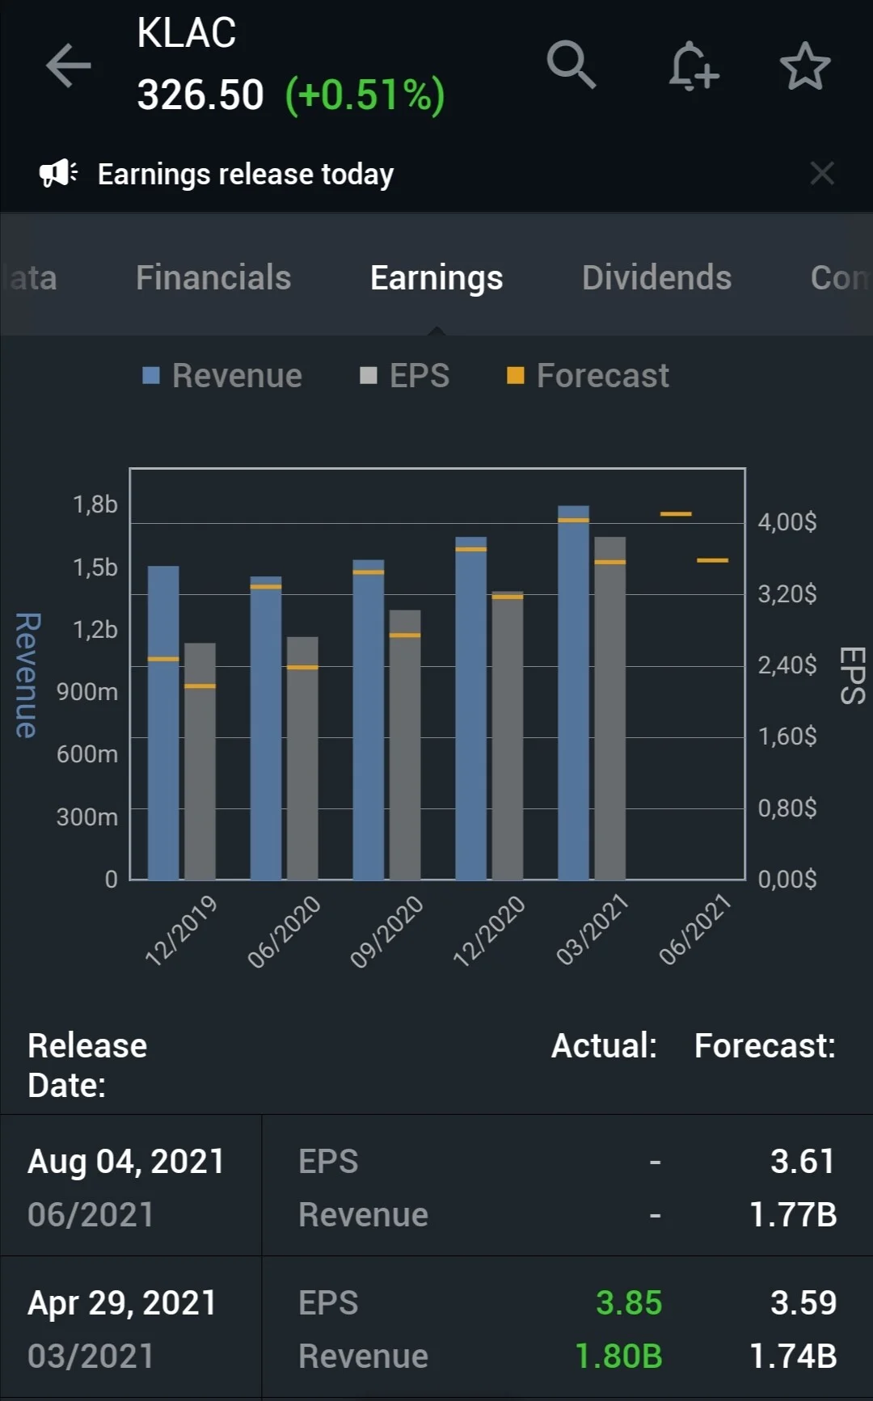Tap the price 326.50

[200, 95]
